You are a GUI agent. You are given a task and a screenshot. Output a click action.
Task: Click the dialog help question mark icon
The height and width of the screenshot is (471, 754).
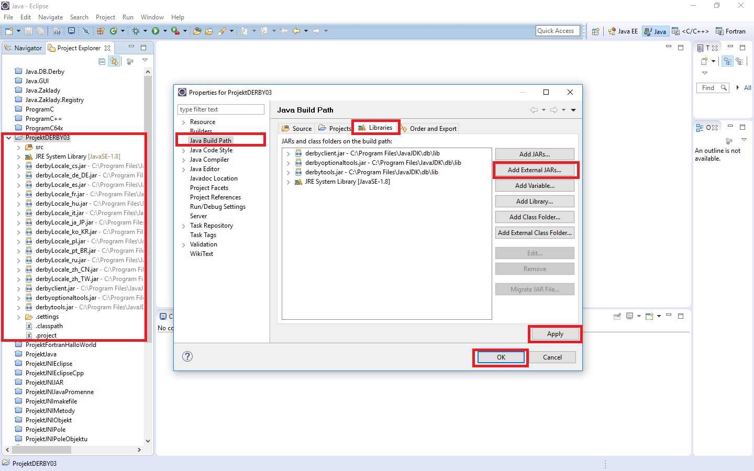[187, 356]
